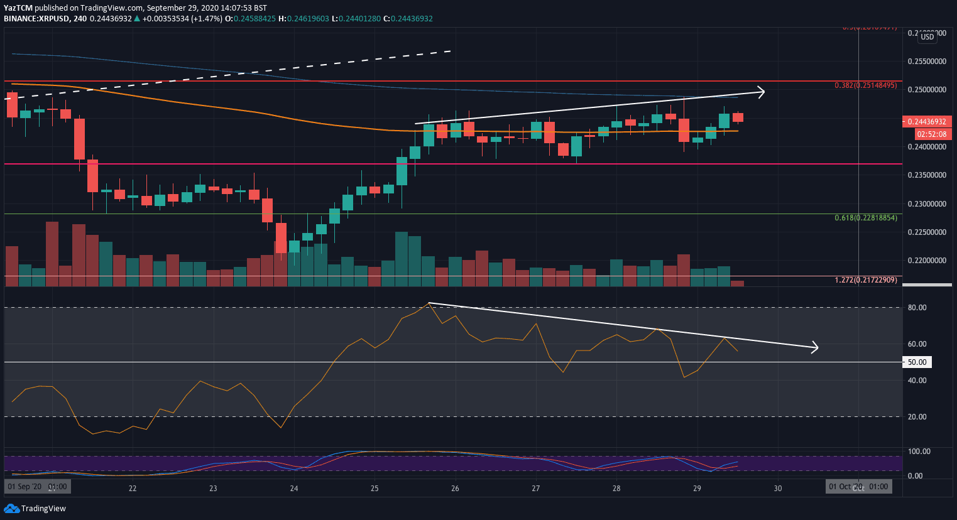Viewport: 957px width, 520px height.
Task: Click the bar countdown timer 02:52:08
Action: click(x=932, y=134)
